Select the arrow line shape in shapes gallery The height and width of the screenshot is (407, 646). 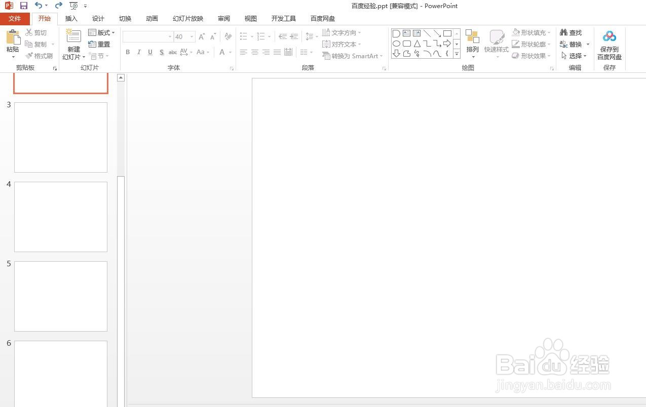click(x=437, y=33)
